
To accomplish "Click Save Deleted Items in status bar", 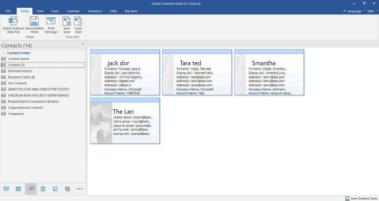I will 361,199.
